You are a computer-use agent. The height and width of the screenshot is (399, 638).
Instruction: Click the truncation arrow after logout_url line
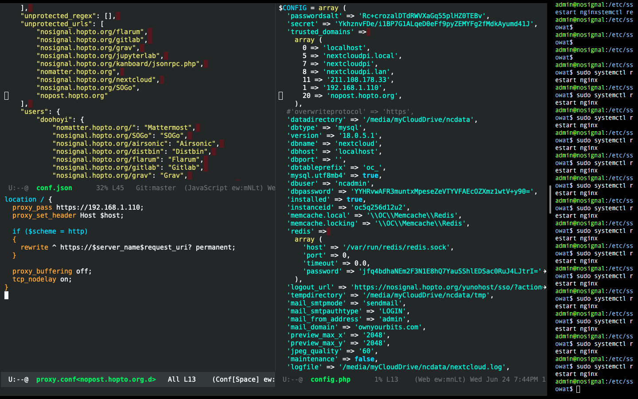click(545, 287)
